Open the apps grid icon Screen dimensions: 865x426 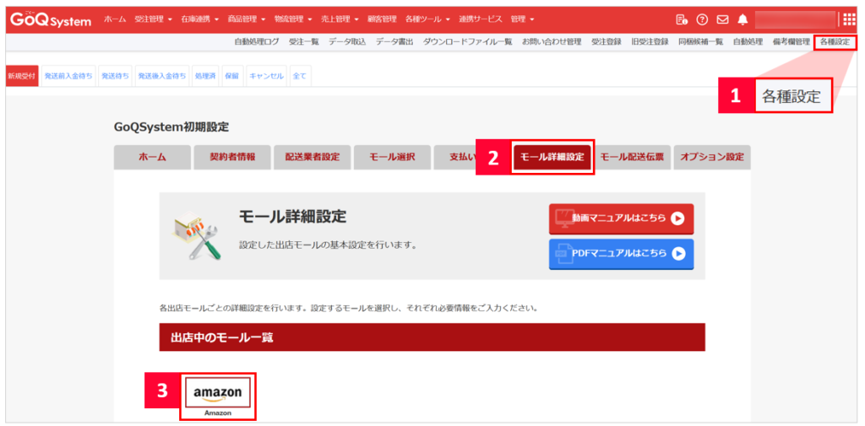tap(849, 19)
